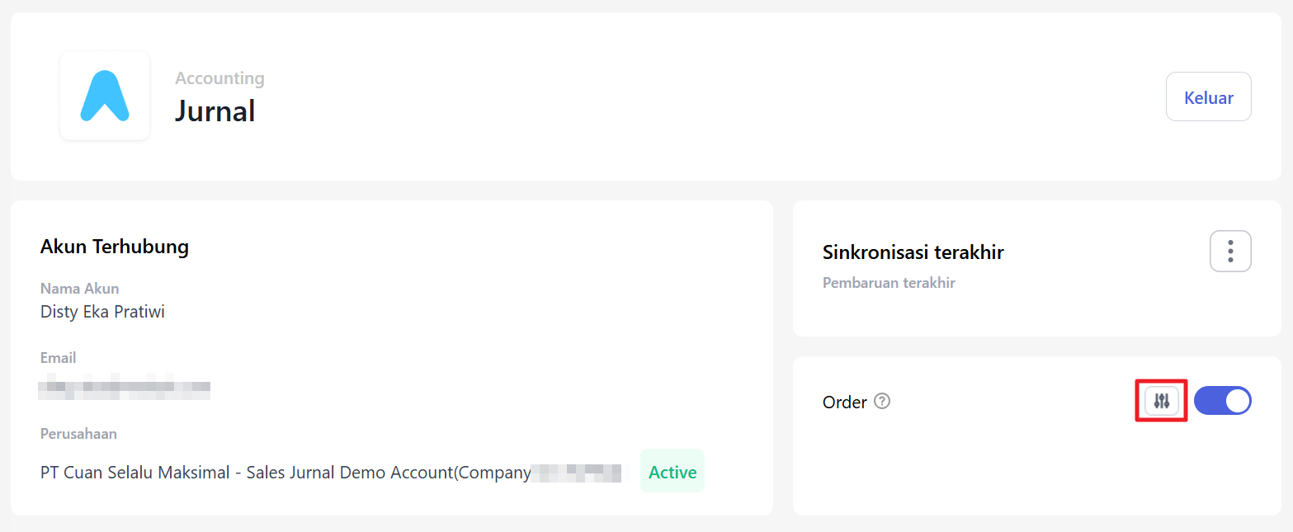Click the Nama Akun field label
Image resolution: width=1293 pixels, height=532 pixels.
pyautogui.click(x=79, y=289)
